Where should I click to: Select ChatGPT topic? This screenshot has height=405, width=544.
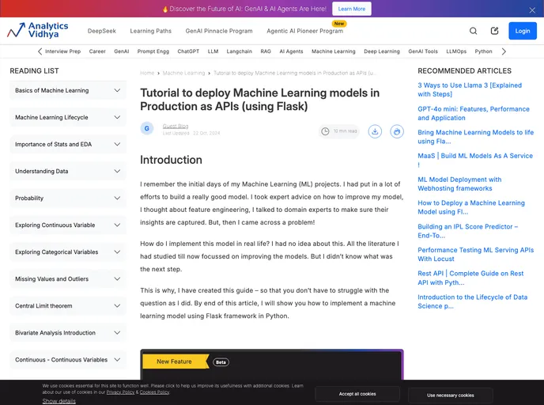click(188, 51)
